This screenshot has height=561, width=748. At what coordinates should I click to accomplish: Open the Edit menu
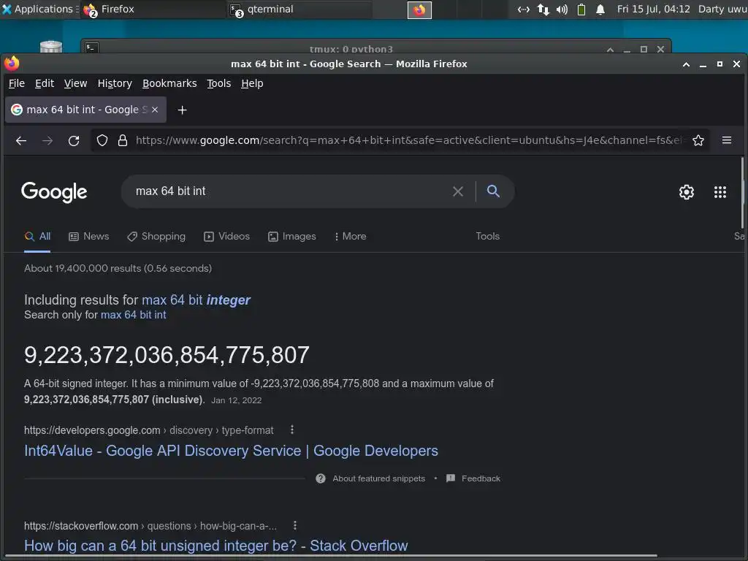tap(45, 83)
